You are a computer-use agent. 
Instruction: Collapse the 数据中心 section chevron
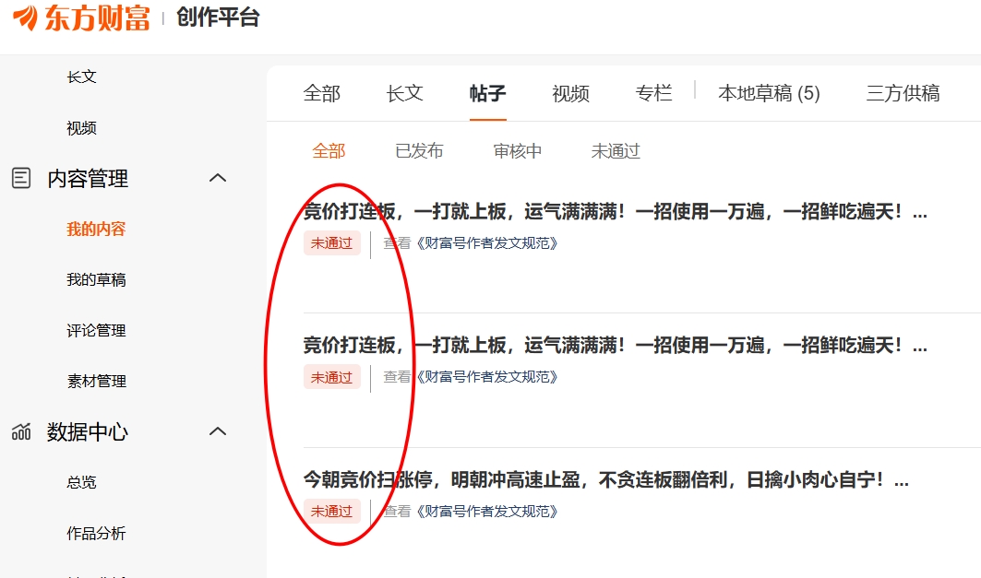click(x=217, y=431)
